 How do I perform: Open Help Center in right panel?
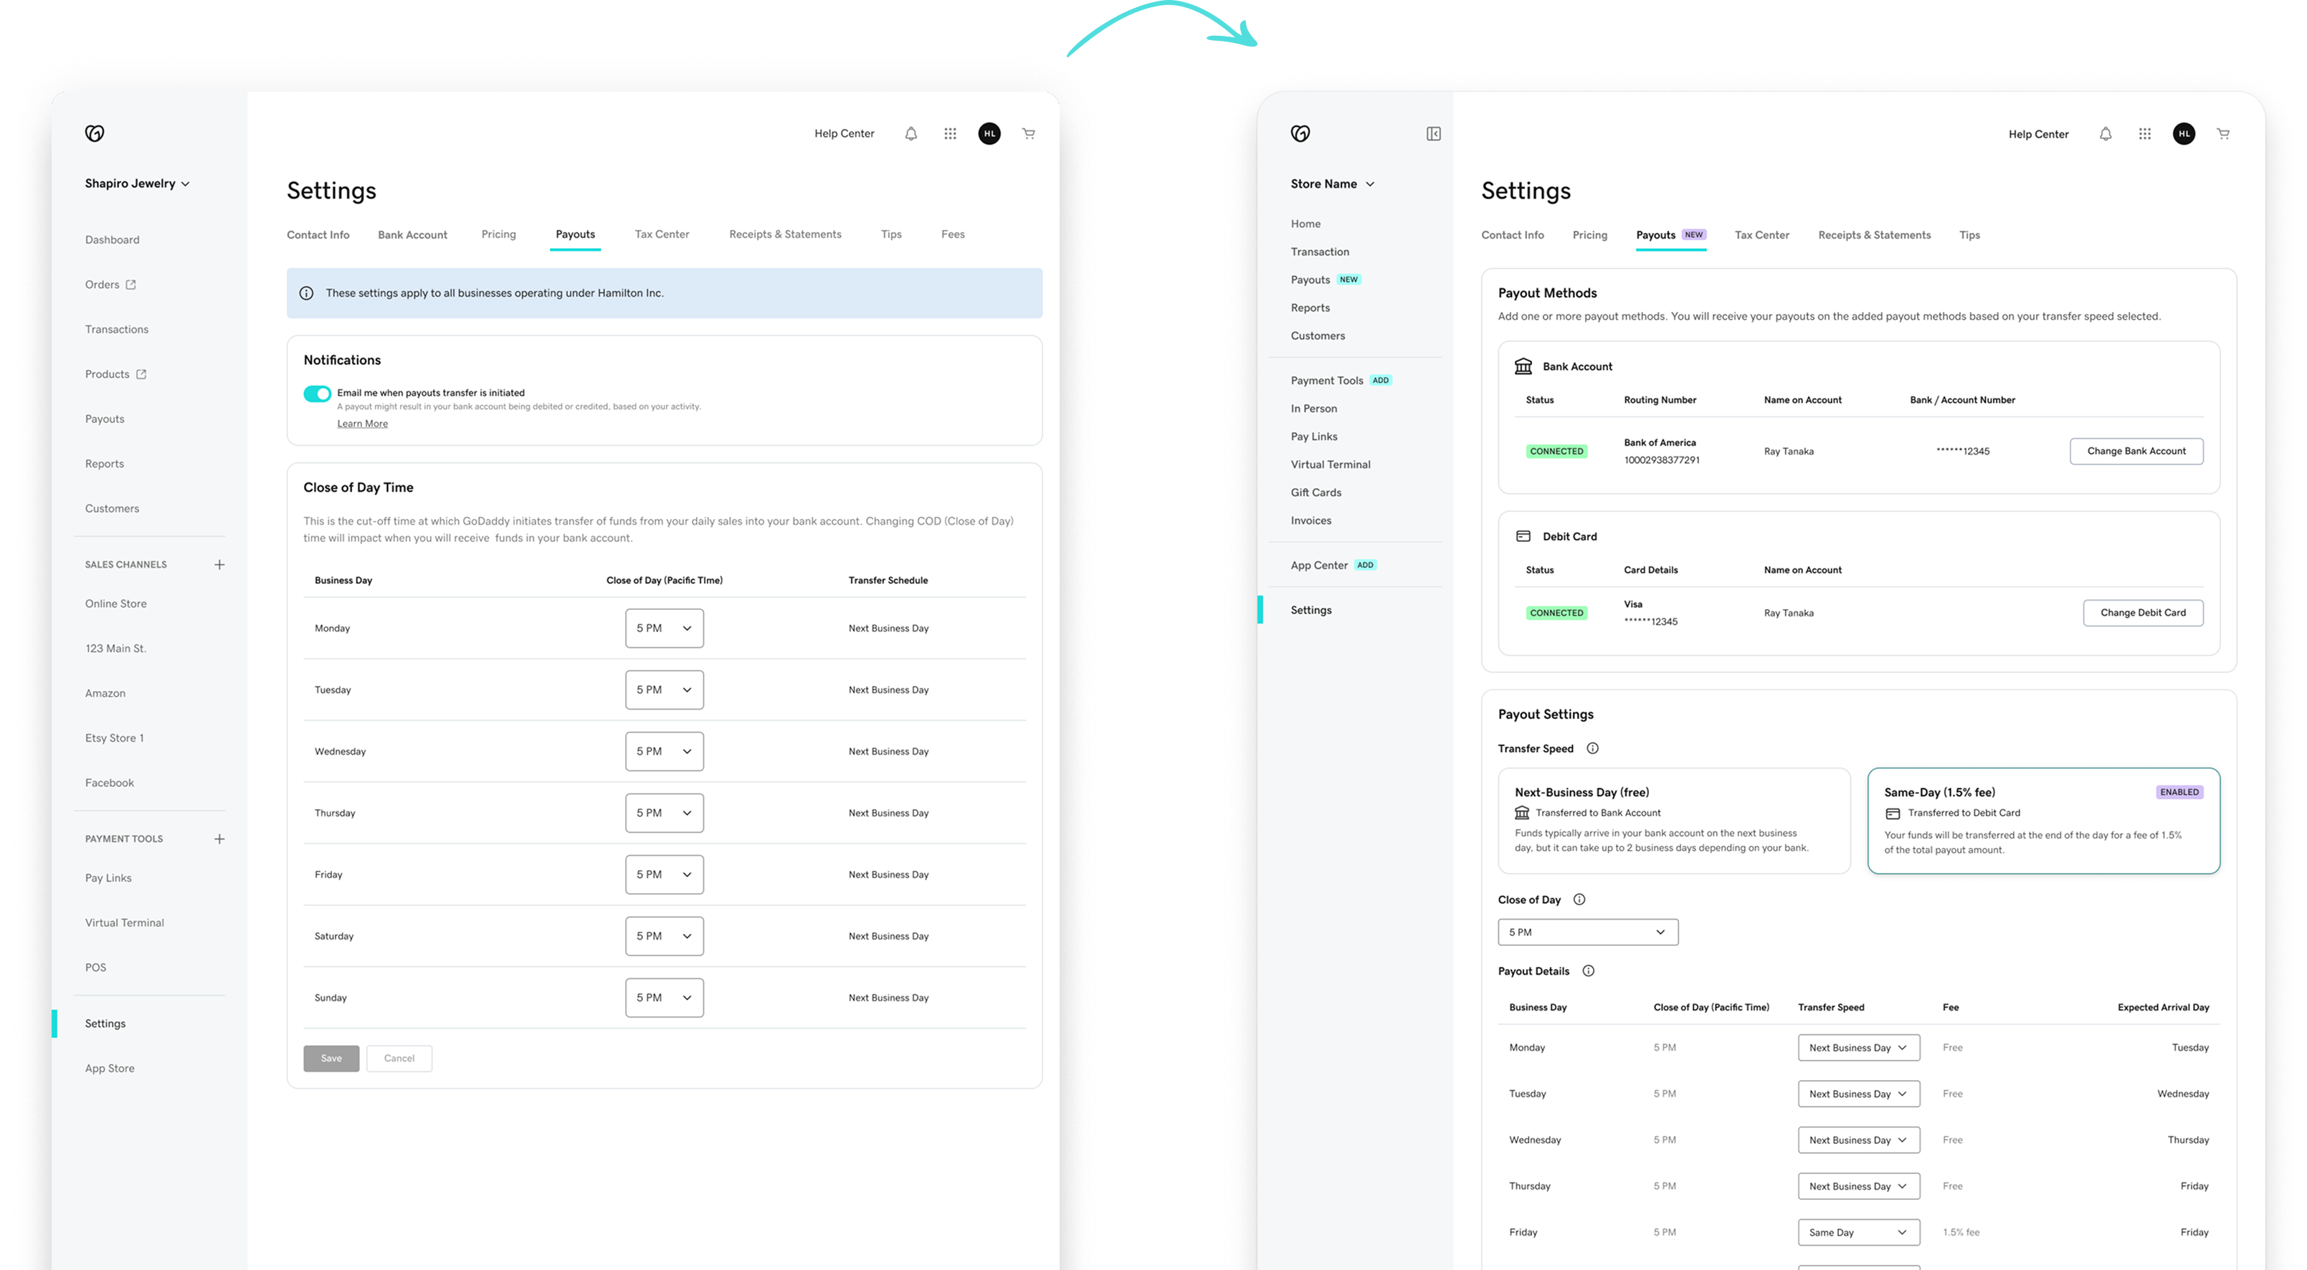click(2038, 133)
